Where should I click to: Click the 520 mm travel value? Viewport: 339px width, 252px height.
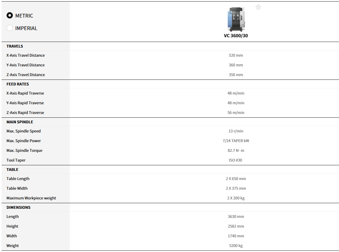[236, 55]
